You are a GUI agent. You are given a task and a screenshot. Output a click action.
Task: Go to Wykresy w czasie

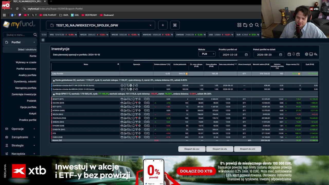coord(26,62)
